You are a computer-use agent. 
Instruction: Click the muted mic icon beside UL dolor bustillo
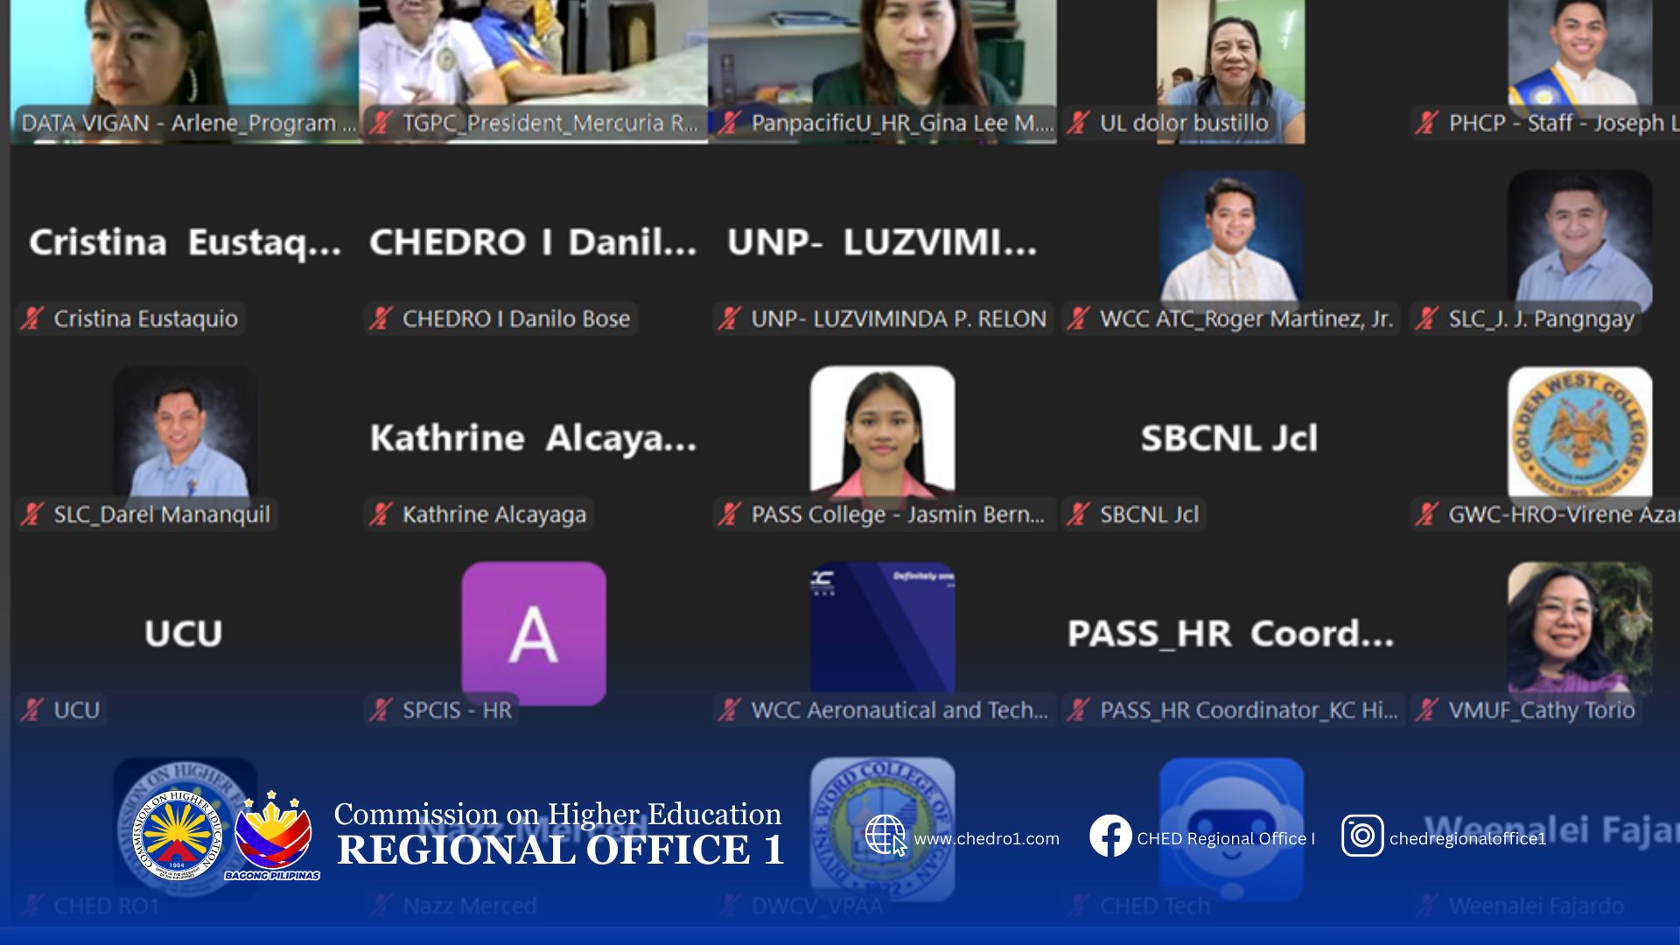tap(1079, 122)
